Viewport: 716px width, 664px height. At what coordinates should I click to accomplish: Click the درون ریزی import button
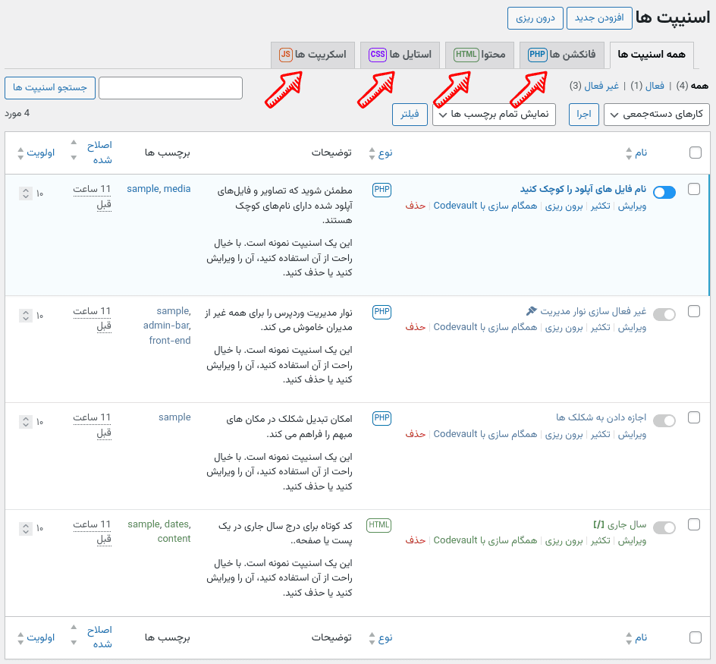535,18
